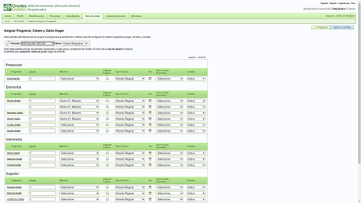The image size is (361, 203).
Task: View calendar icon for Sexto Grado
Action: point(150,153)
